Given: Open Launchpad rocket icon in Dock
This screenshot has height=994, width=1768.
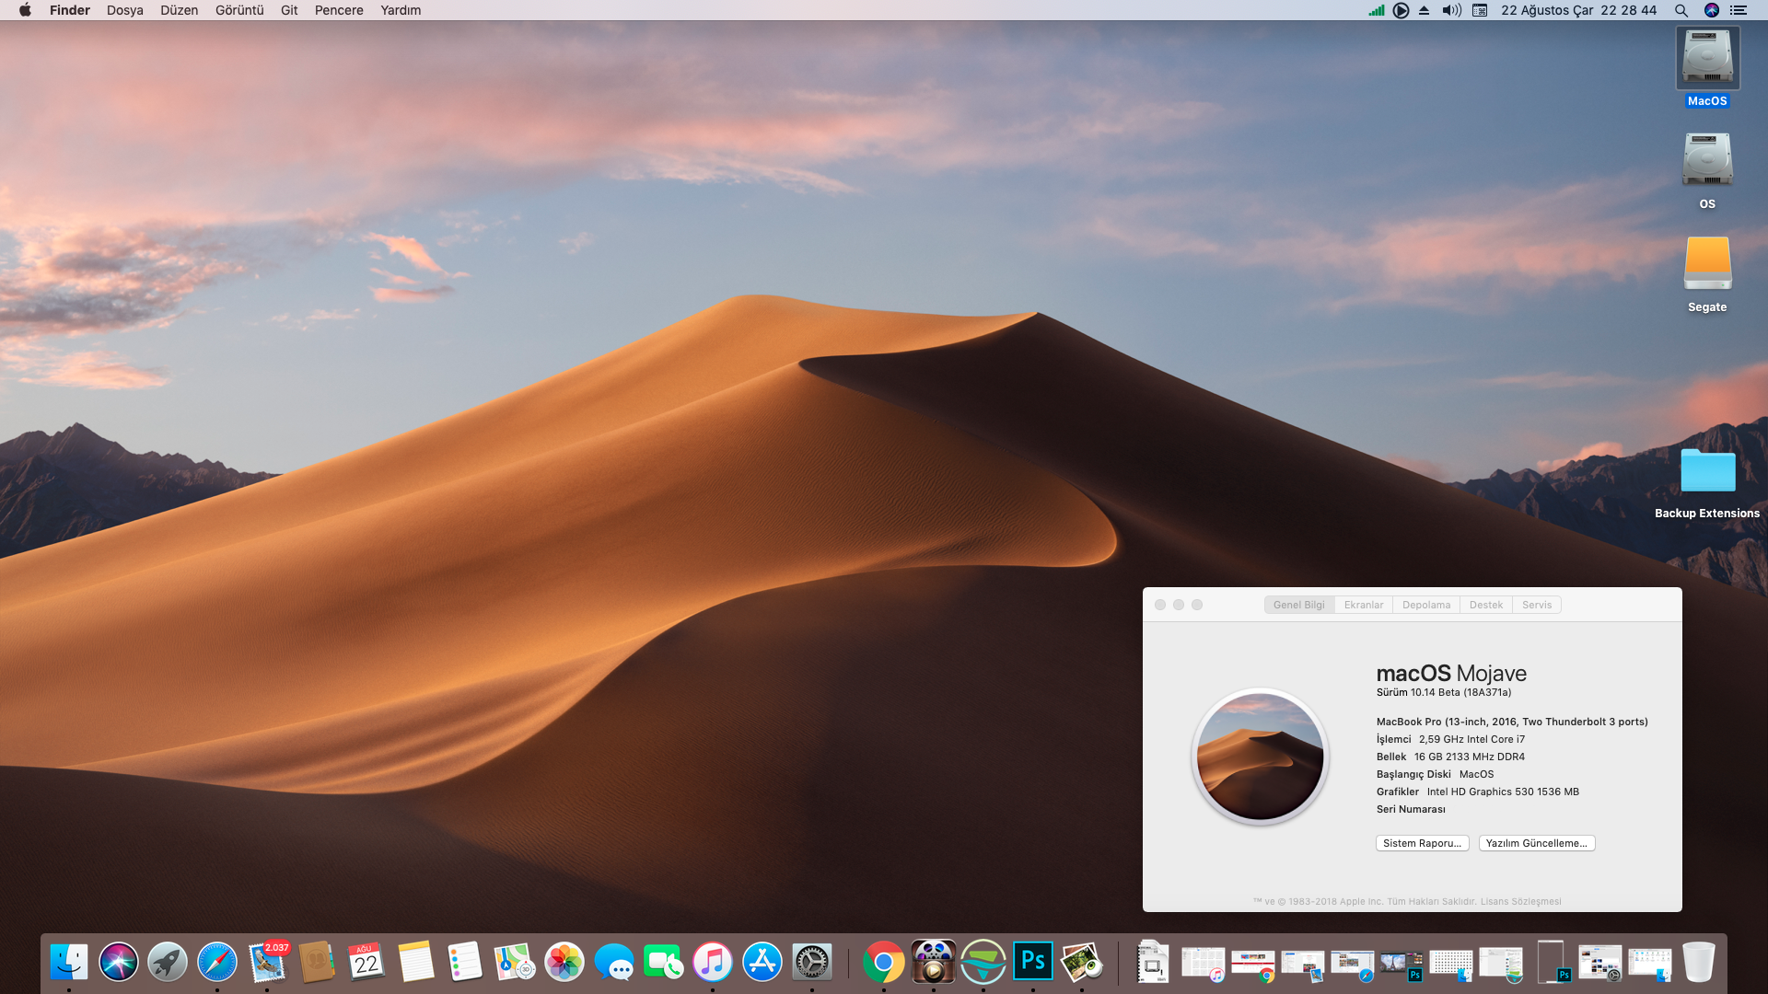Looking at the screenshot, I should [168, 962].
